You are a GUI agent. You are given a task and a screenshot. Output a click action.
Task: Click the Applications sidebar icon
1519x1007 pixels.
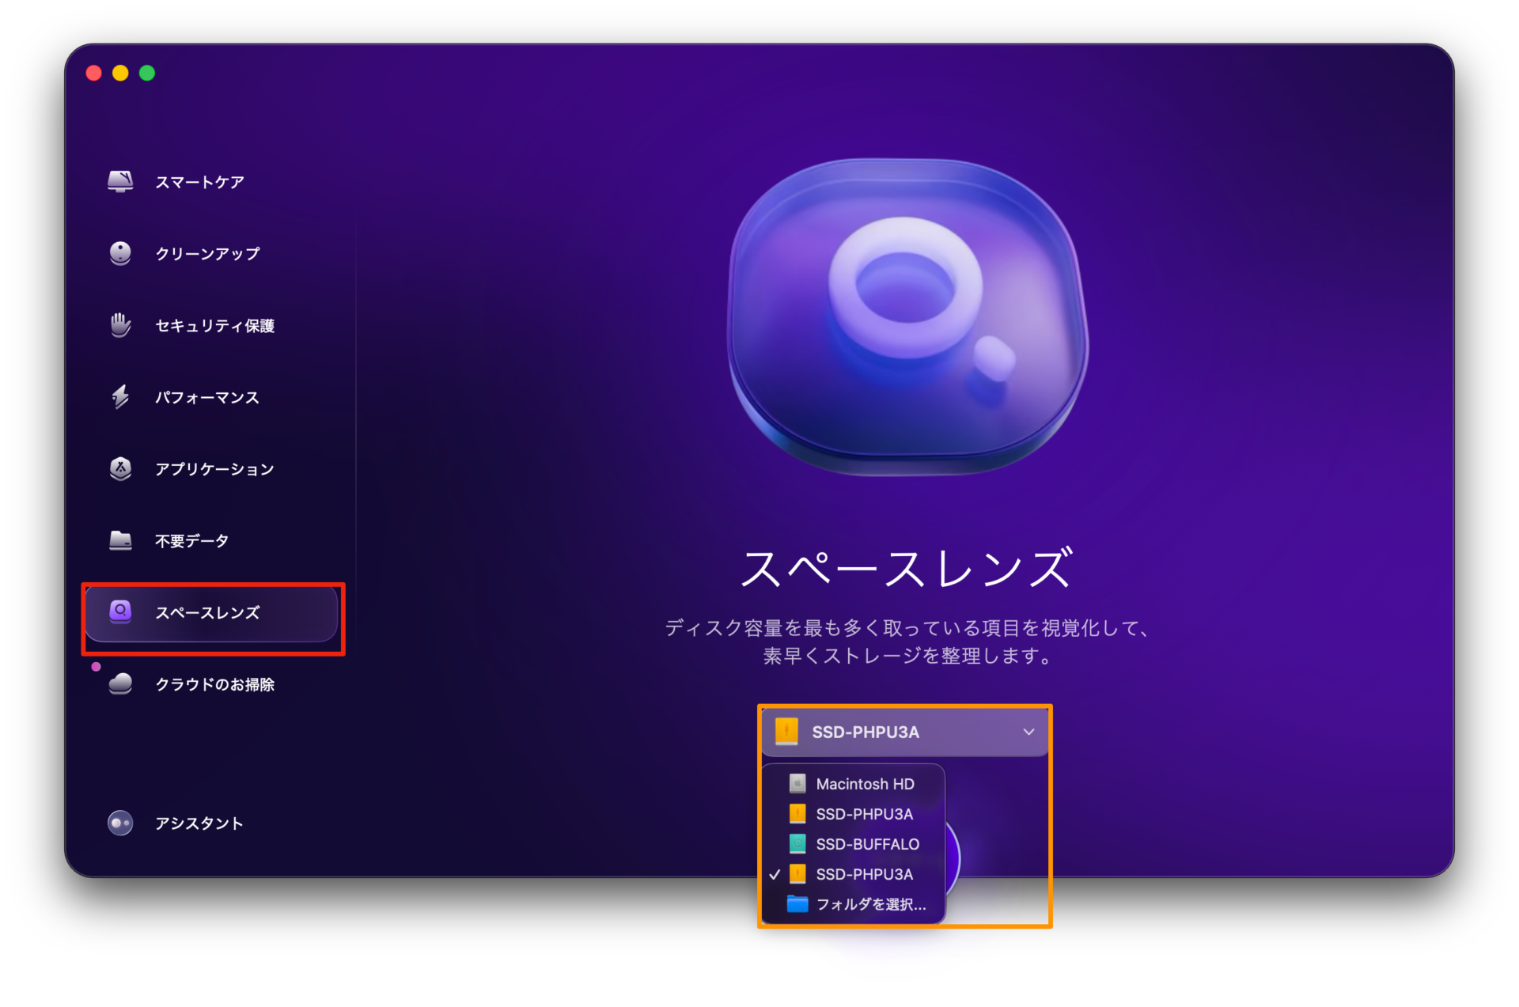pyautogui.click(x=120, y=469)
